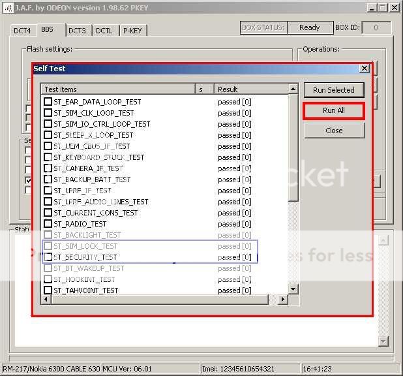Click the Ready box status field
This screenshot has width=403, height=376.
pyautogui.click(x=310, y=27)
